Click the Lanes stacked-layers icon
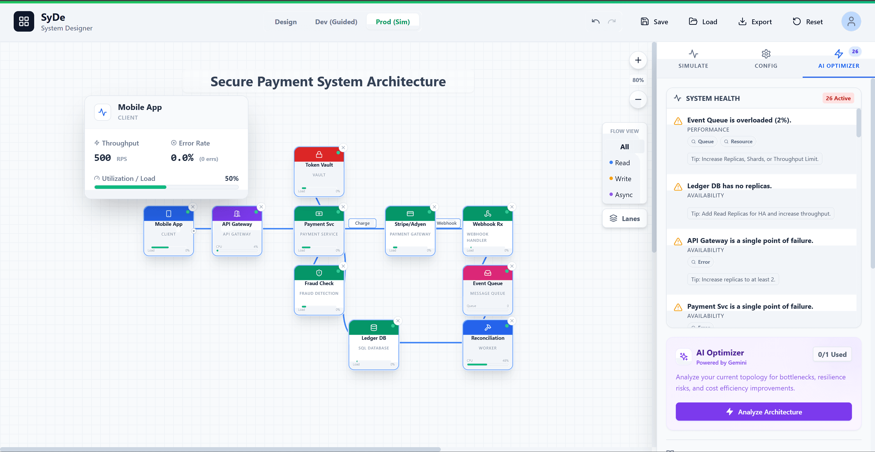This screenshot has height=452, width=875. coord(613,218)
